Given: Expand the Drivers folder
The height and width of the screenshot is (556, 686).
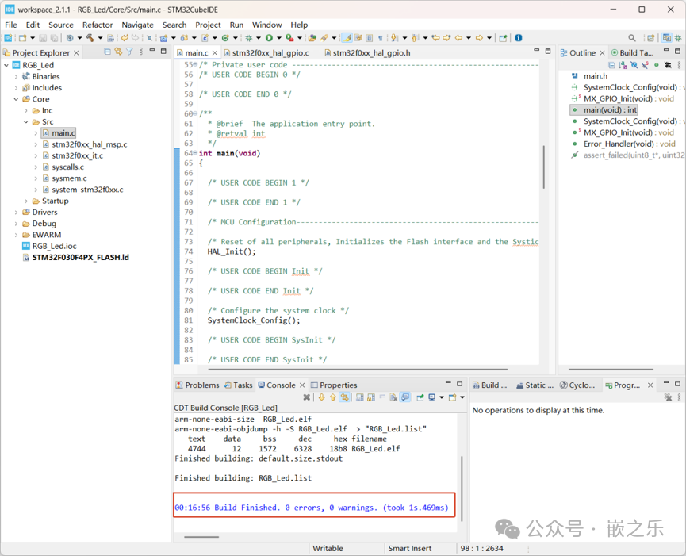Looking at the screenshot, I should pos(16,212).
